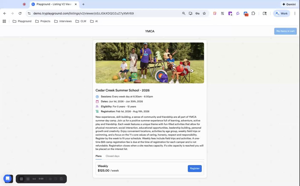Open the password key icon
The height and width of the screenshot is (186, 300).
[x=197, y=13]
